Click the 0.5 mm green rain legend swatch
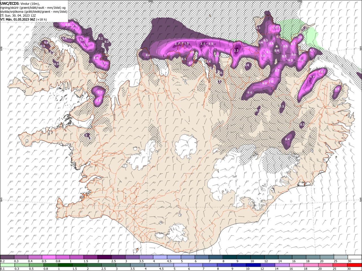This screenshot has width=362, height=271. point(36,265)
